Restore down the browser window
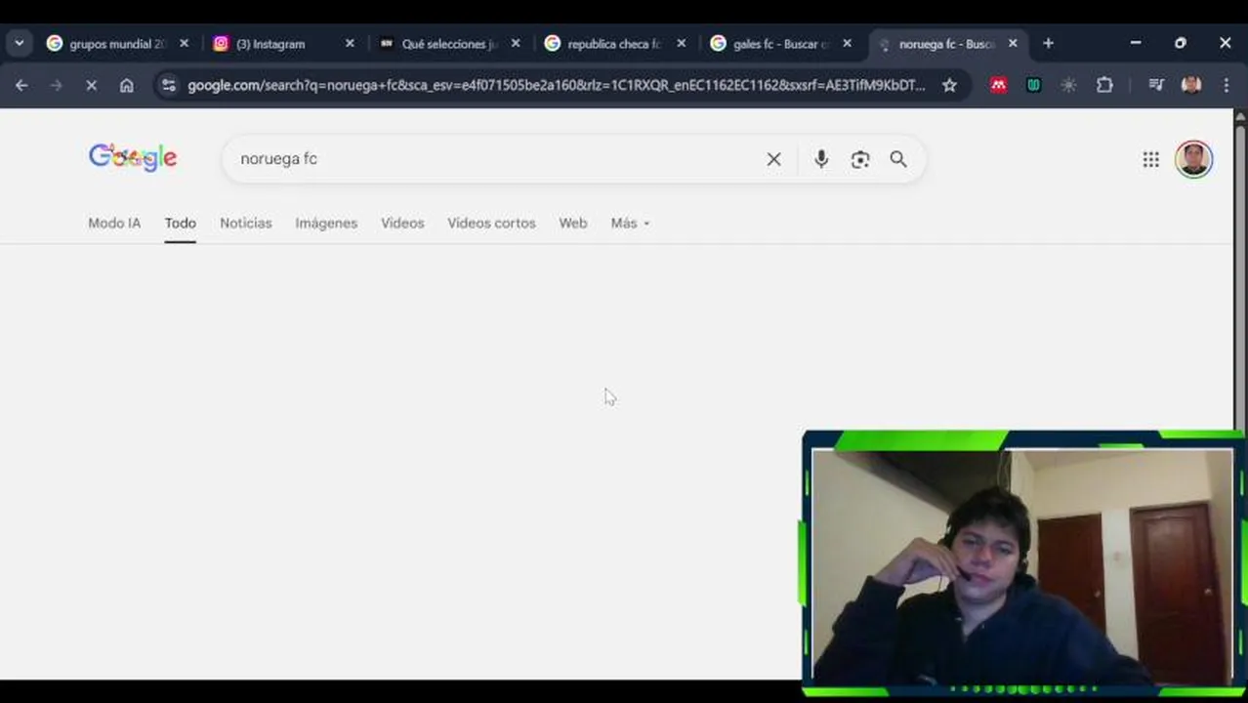Image resolution: width=1248 pixels, height=703 pixels. pos(1181,43)
